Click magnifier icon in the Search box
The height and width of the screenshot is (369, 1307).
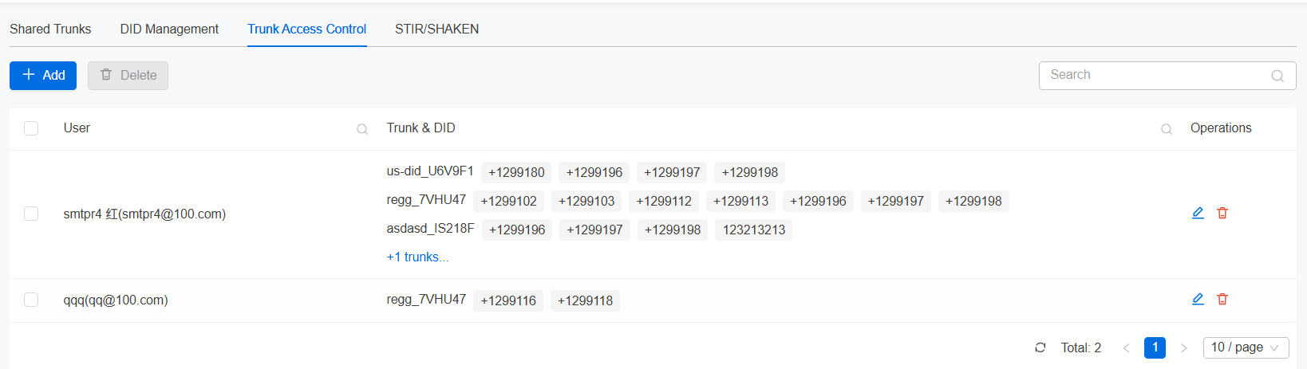tap(1277, 76)
